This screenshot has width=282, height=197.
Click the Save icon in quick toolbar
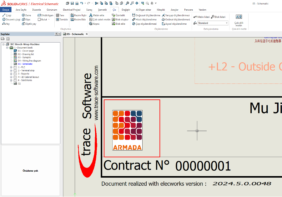coord(72,3)
